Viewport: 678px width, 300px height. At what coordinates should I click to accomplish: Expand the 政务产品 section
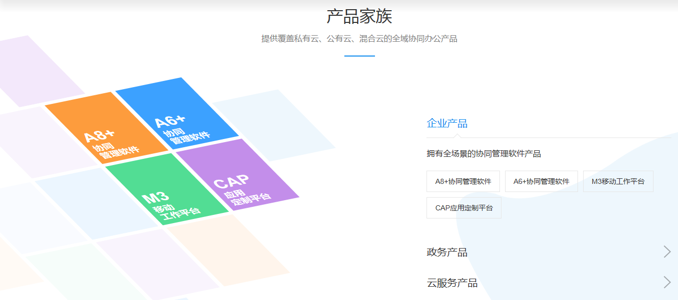549,252
